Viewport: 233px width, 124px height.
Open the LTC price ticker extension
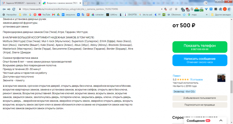(201, 9)
